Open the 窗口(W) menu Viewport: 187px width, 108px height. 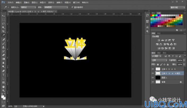(76, 2)
